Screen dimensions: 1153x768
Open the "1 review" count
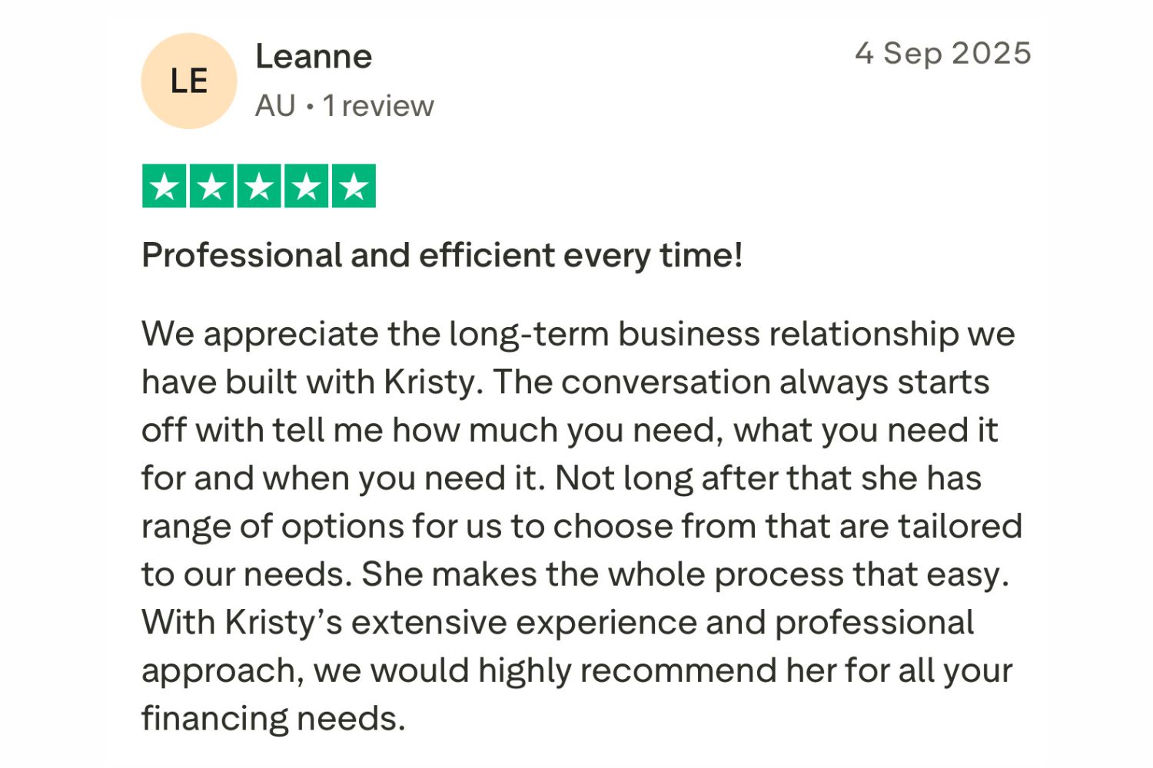(378, 106)
